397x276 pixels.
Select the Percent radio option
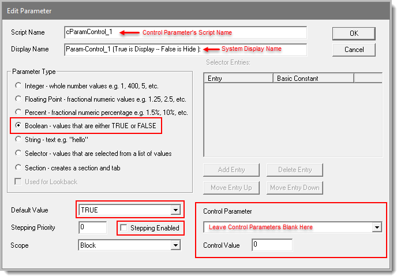click(x=19, y=112)
